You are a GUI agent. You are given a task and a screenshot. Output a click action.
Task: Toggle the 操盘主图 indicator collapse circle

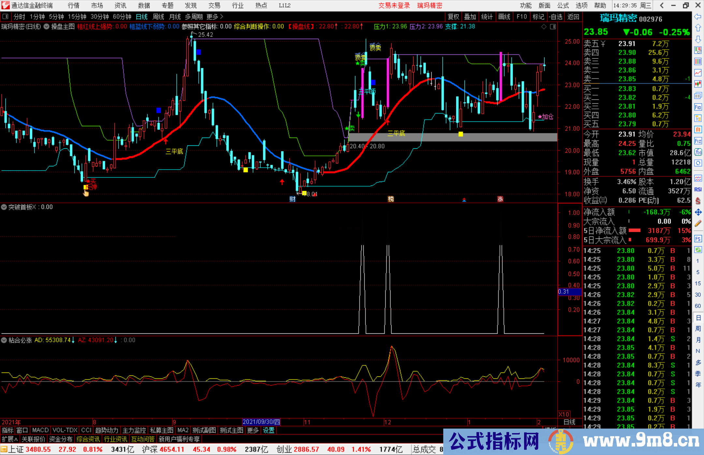[47, 27]
